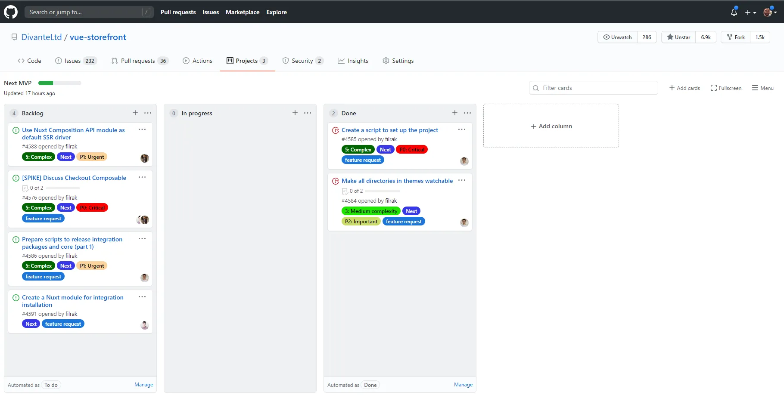784x395 pixels.
Task: Click Unwatch button
Action: tap(617, 37)
